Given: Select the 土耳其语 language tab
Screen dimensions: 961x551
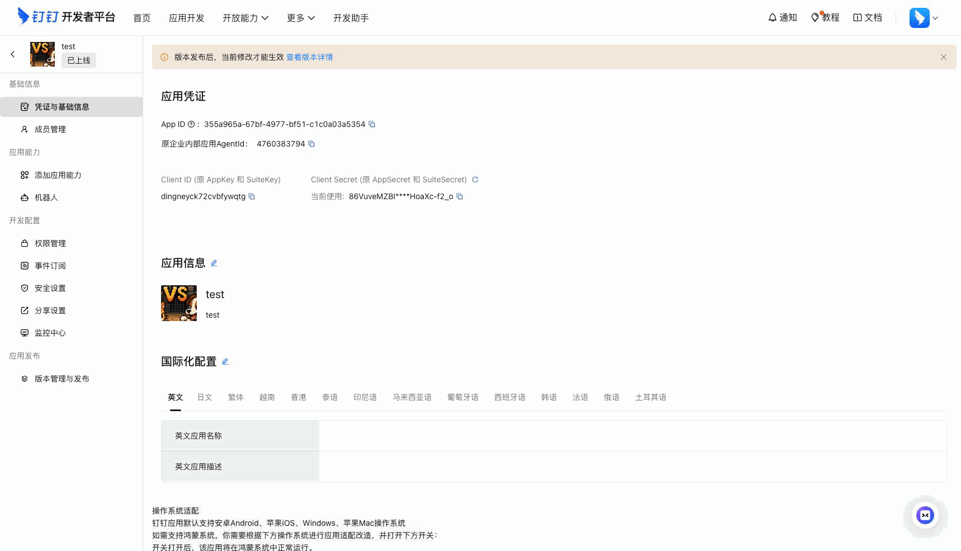Looking at the screenshot, I should click(x=651, y=397).
